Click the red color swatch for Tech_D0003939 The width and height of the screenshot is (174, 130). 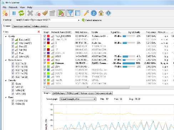pos(48,36)
